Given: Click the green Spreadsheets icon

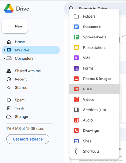Looking at the screenshot, I should coord(76,37).
